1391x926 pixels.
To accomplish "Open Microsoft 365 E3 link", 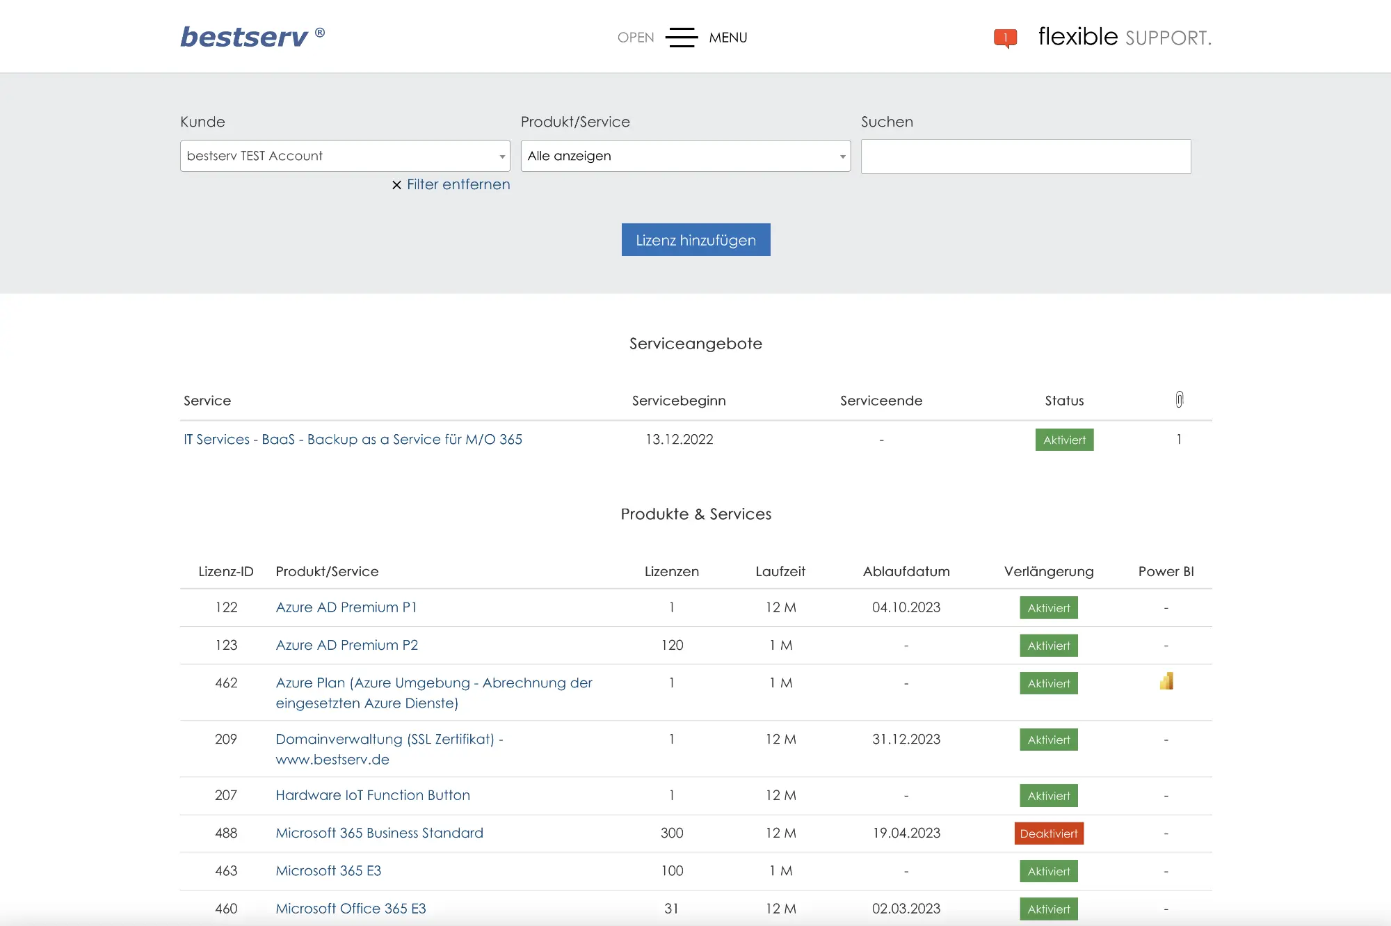I will pyautogui.click(x=328, y=871).
